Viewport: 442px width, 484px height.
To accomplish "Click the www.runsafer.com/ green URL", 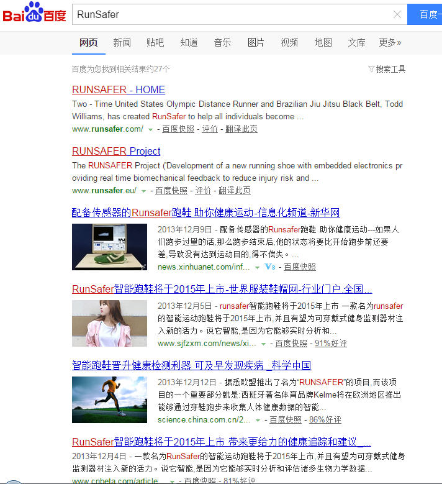I will tap(107, 129).
